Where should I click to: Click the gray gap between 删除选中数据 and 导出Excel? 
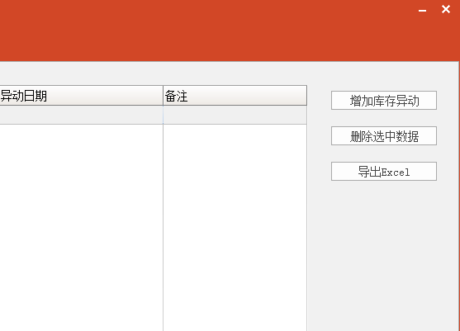(384, 154)
